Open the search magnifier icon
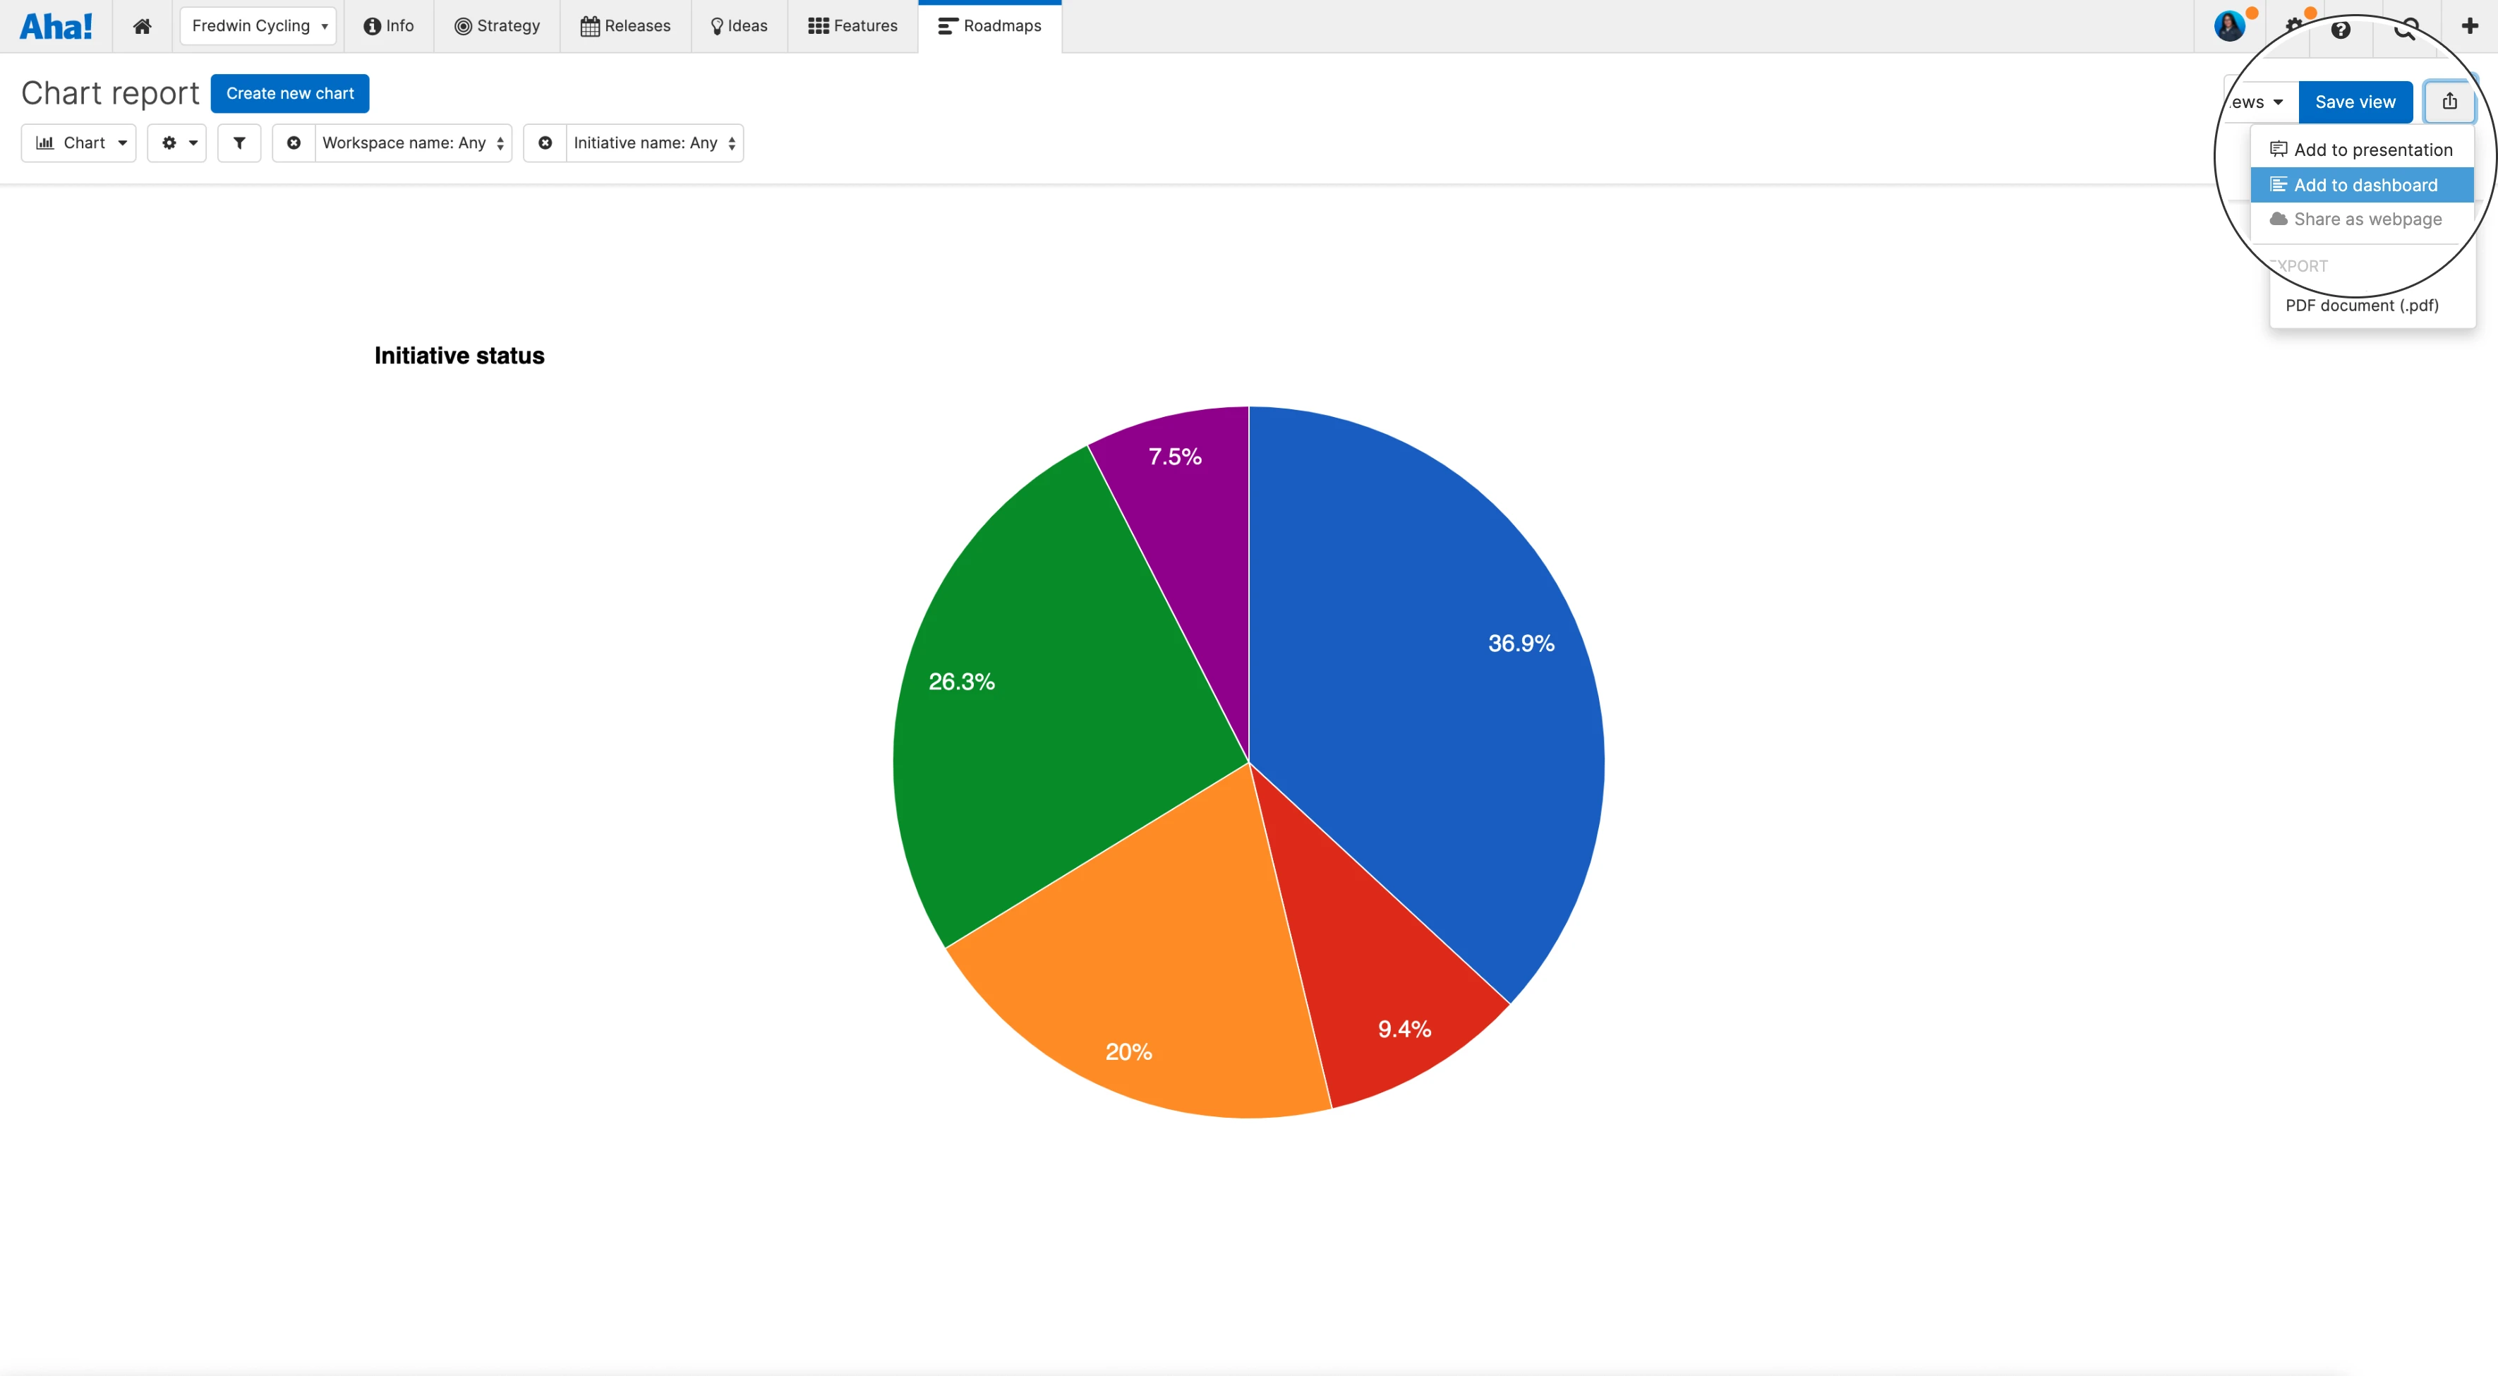This screenshot has height=1376, width=2498. [x=2405, y=29]
